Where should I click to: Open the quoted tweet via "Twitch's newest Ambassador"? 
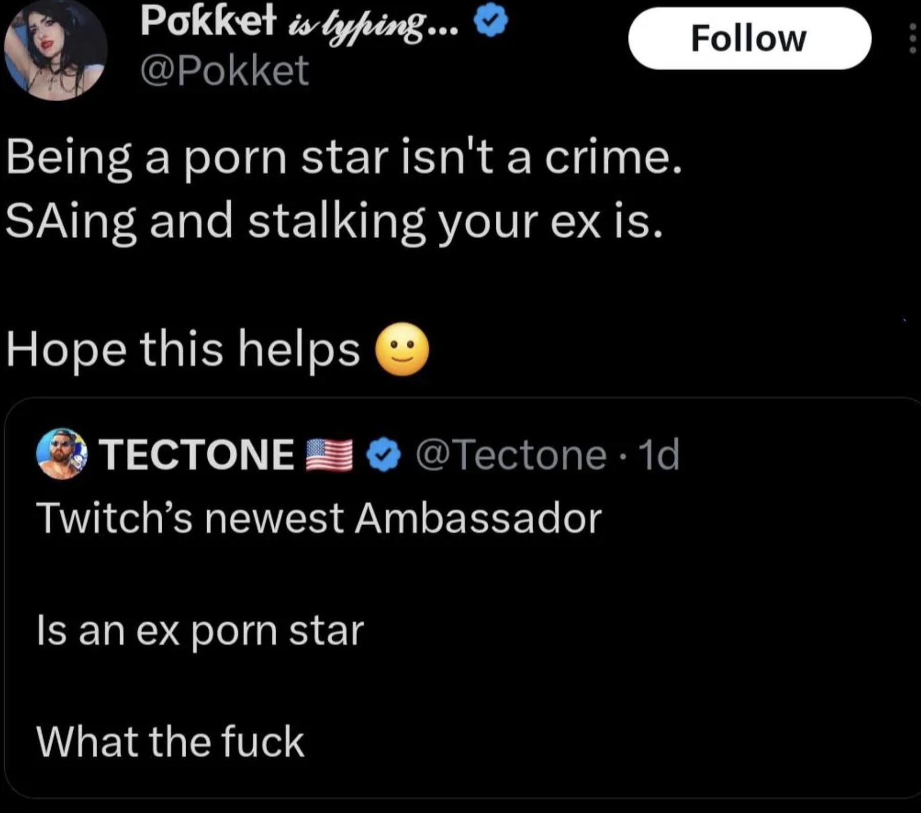click(x=319, y=519)
